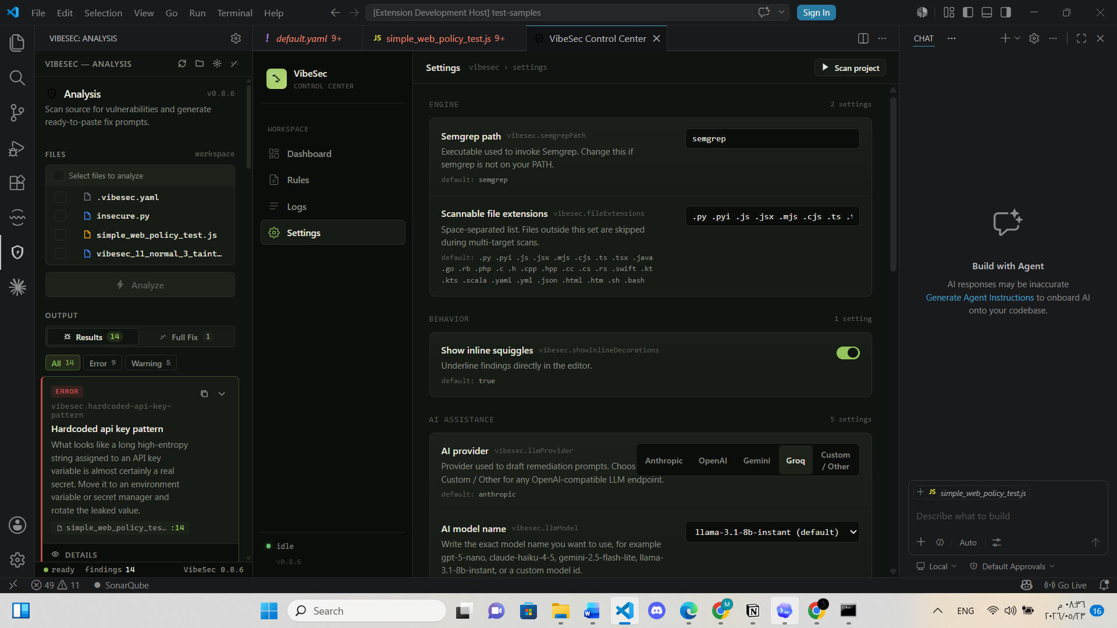Open the Explorer view in activity bar

17,42
